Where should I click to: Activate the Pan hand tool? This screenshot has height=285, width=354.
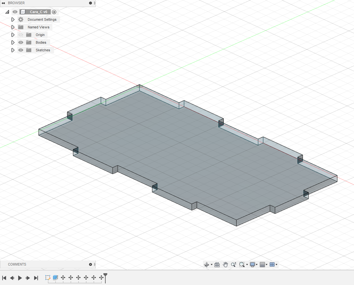[225, 265]
